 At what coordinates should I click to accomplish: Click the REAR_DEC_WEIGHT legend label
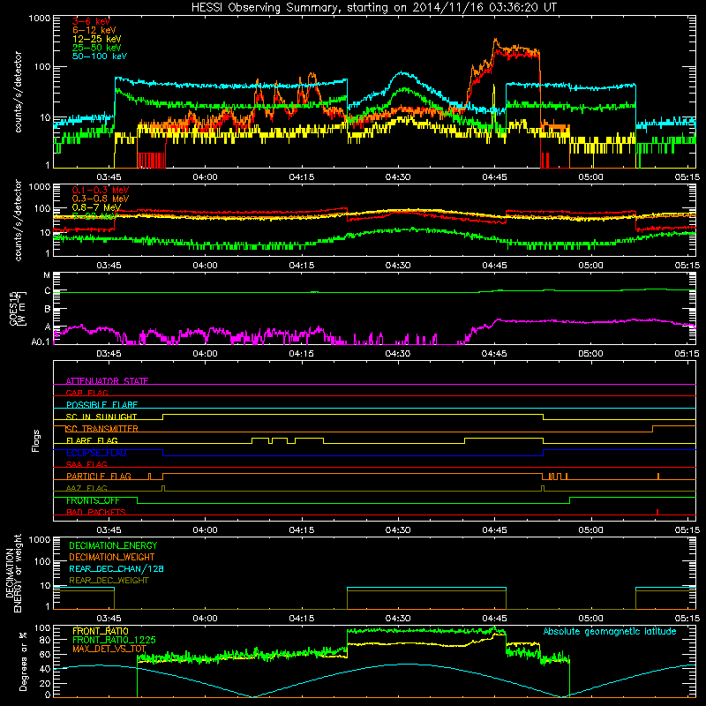(x=109, y=581)
